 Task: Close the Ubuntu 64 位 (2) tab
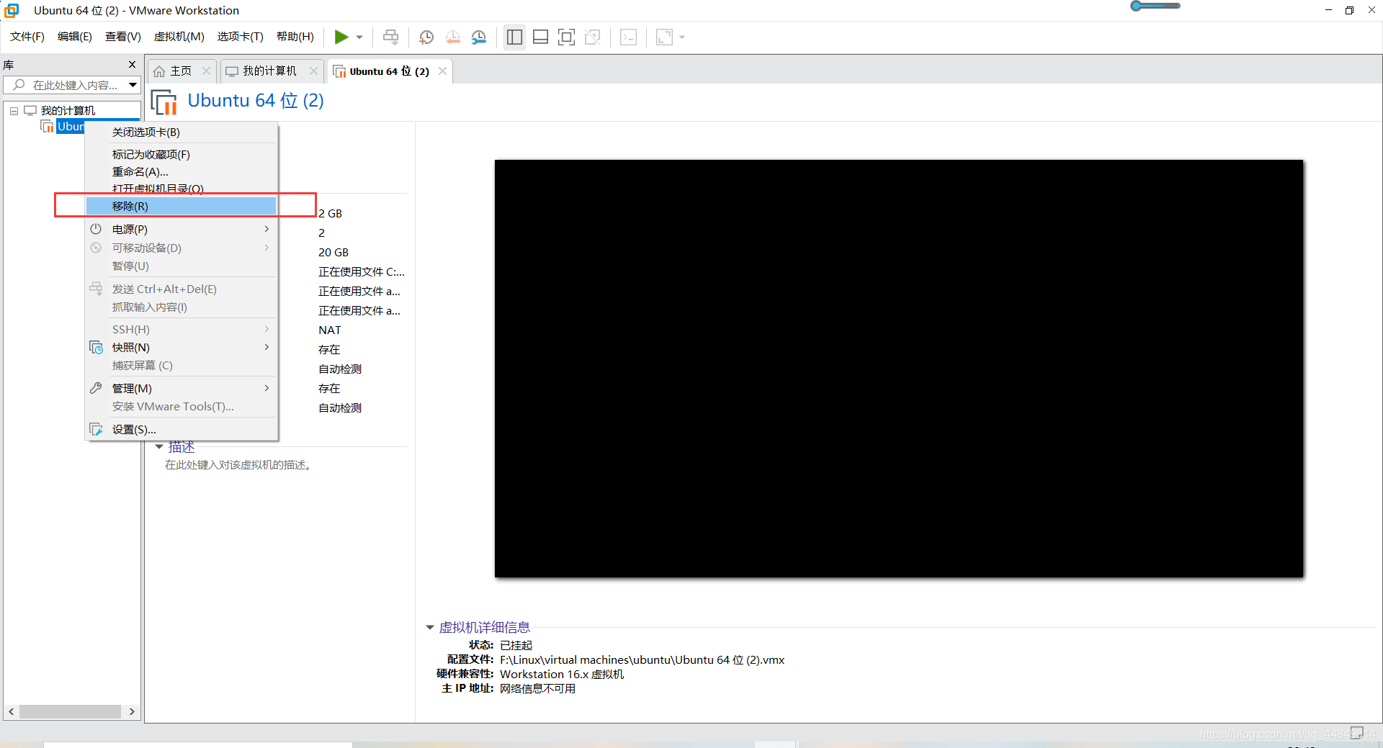(443, 71)
